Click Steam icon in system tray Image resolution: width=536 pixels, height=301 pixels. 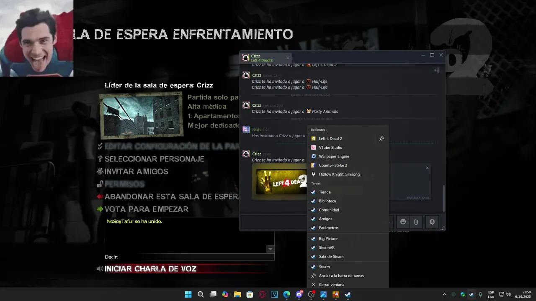[471, 294]
